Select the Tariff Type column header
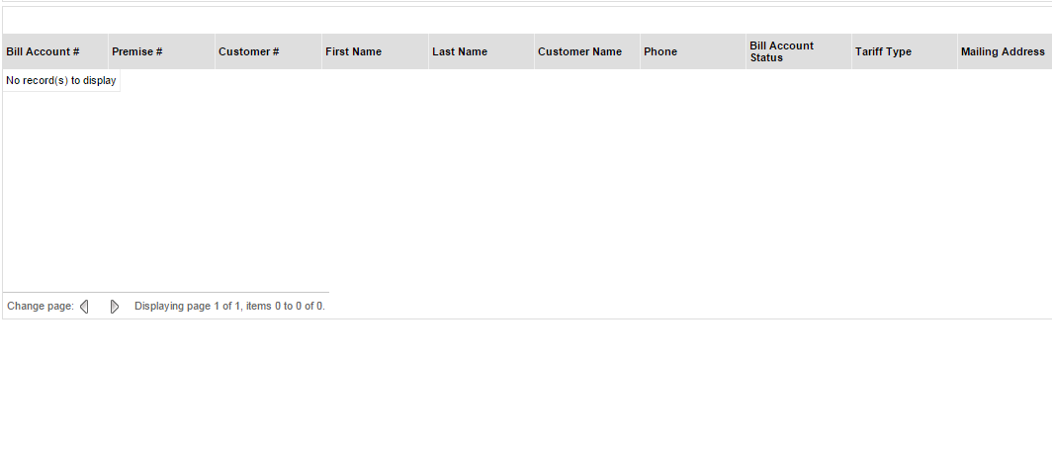This screenshot has height=455, width=1052. [x=883, y=51]
